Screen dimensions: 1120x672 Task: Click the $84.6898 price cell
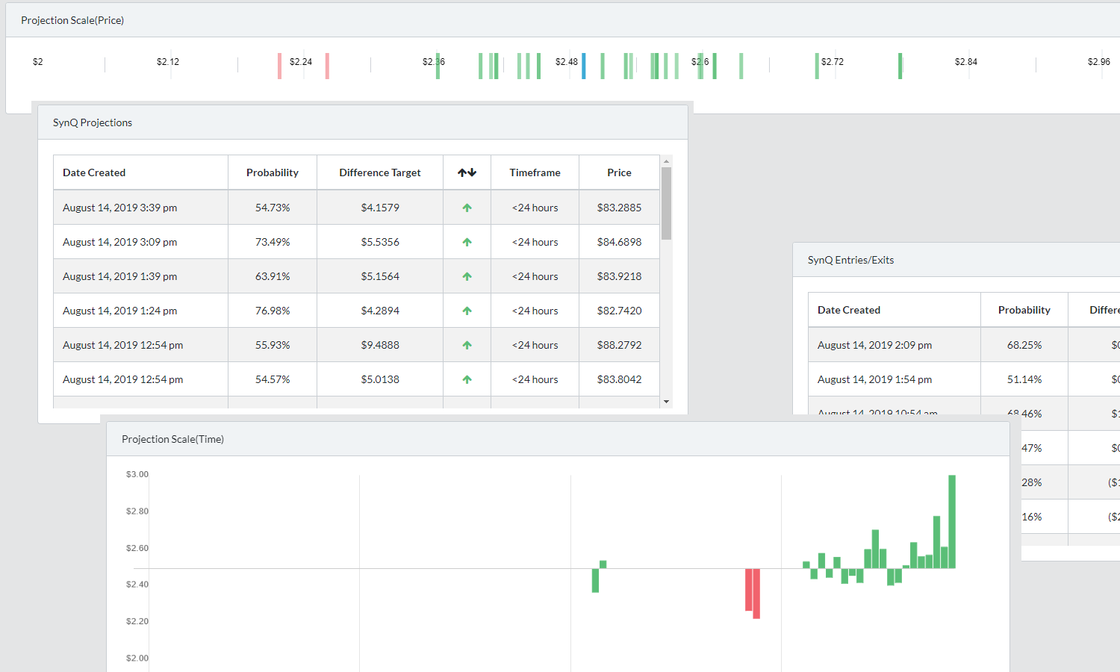pyautogui.click(x=619, y=242)
